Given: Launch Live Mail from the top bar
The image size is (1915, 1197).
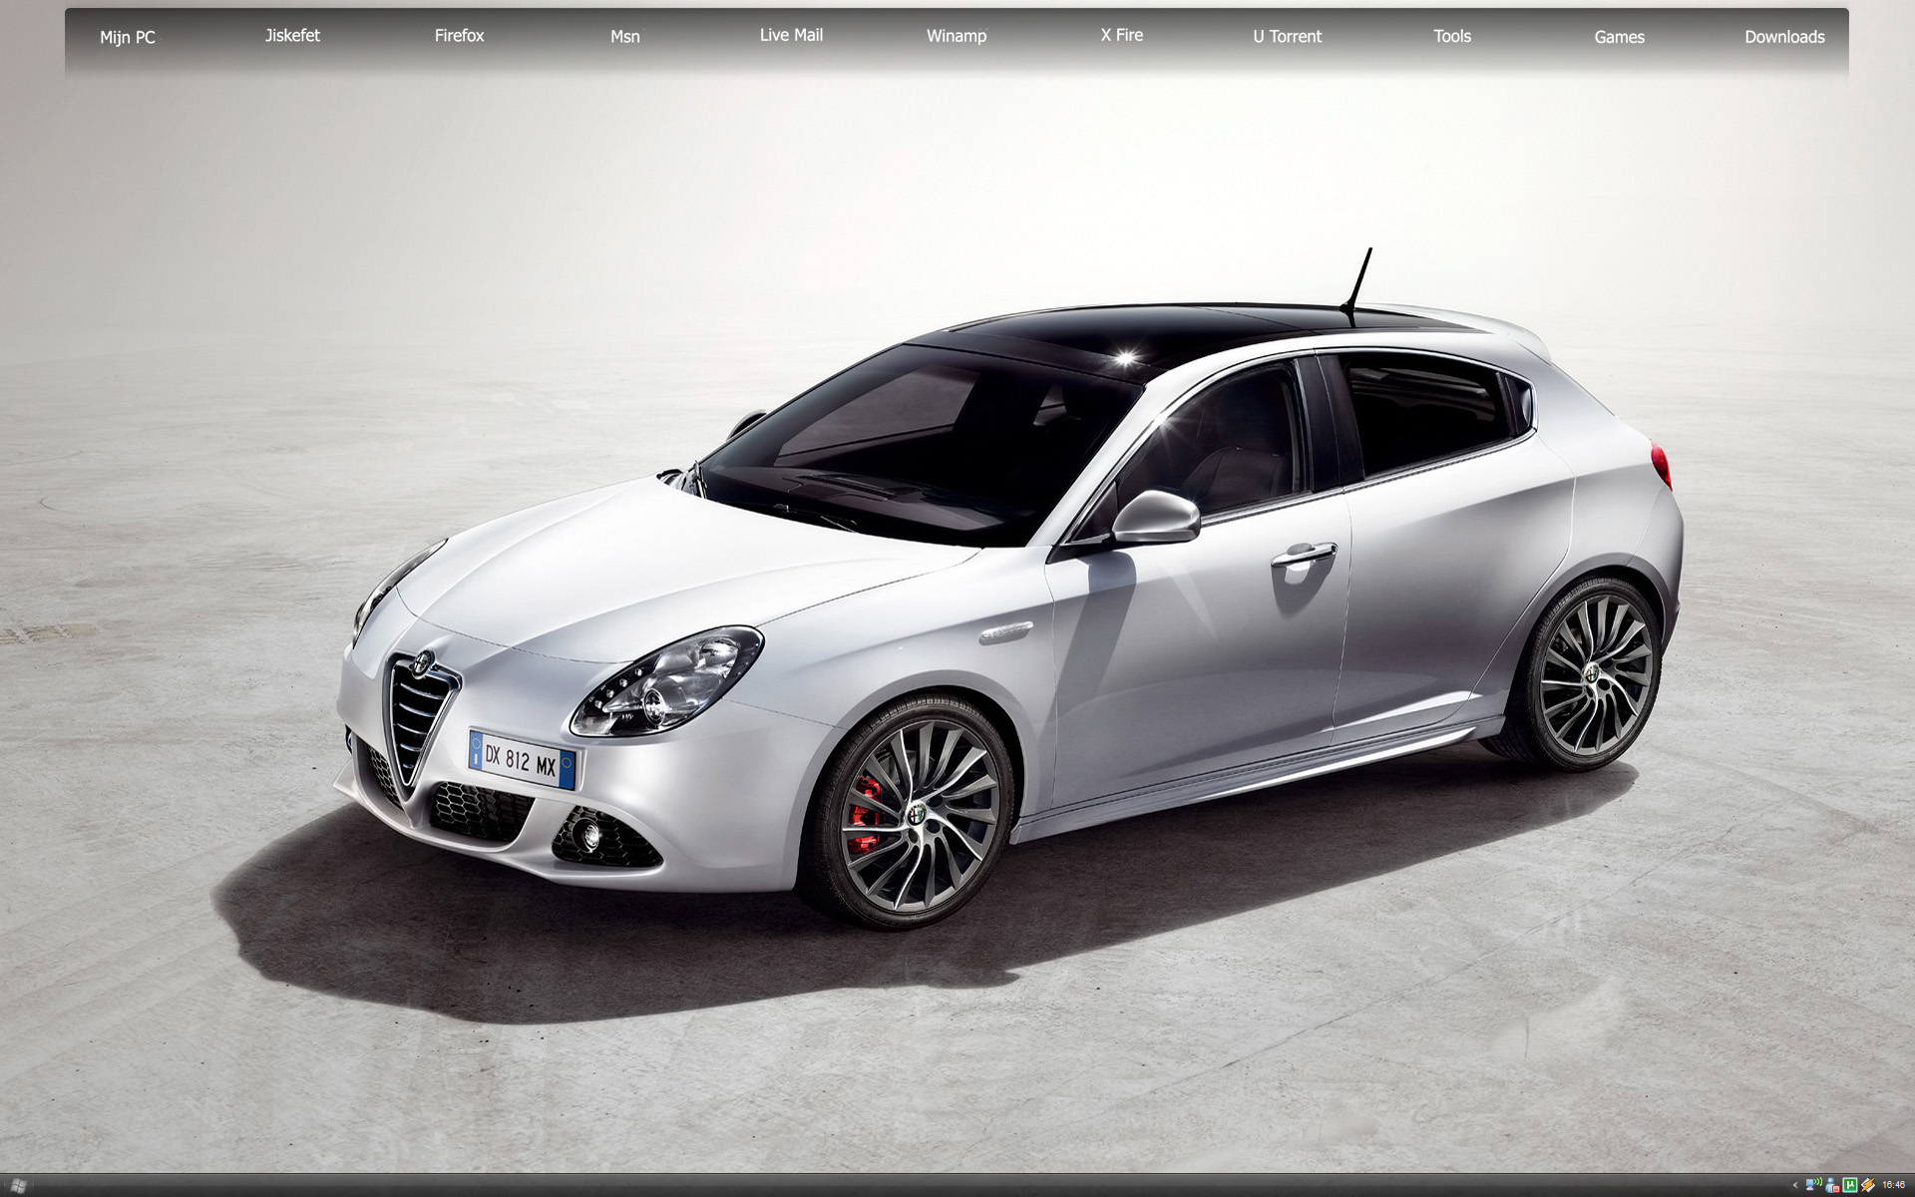Looking at the screenshot, I should (x=791, y=35).
